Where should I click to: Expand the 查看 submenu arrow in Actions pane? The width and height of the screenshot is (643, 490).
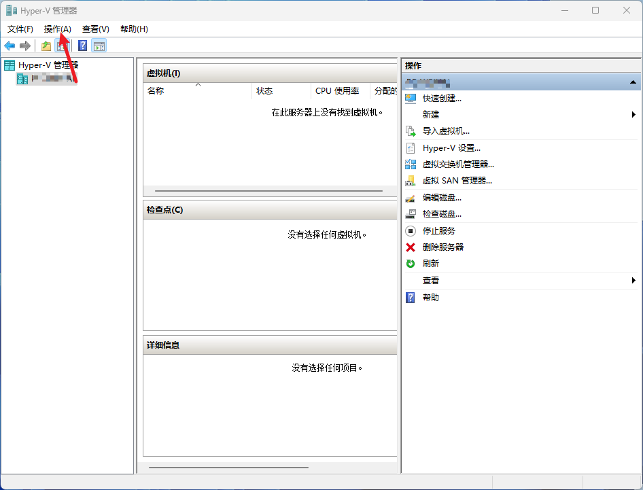click(x=634, y=280)
